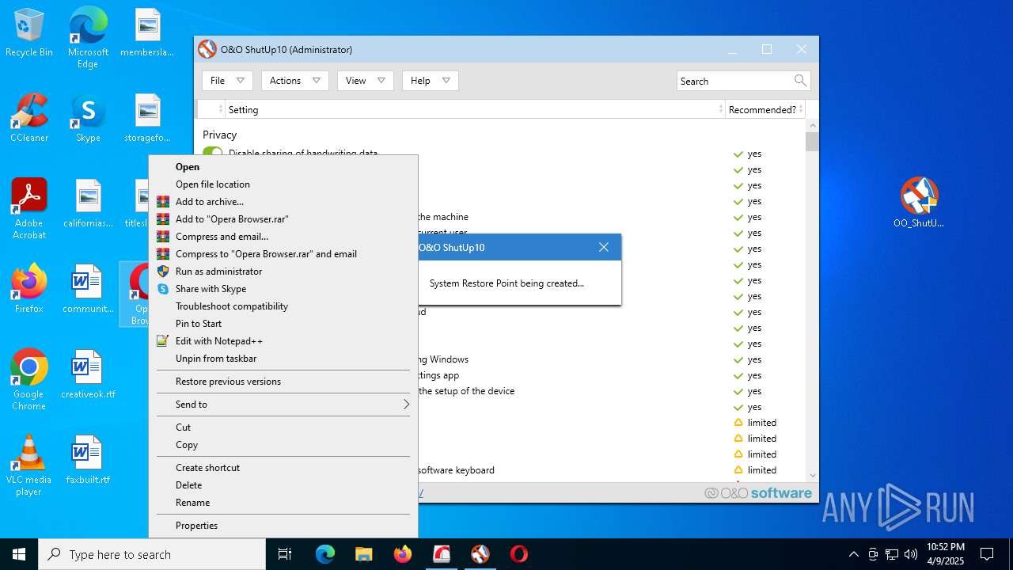This screenshot has height=570, width=1013.
Task: Click the search magnifier icon in ShutUp10
Action: [x=800, y=81]
